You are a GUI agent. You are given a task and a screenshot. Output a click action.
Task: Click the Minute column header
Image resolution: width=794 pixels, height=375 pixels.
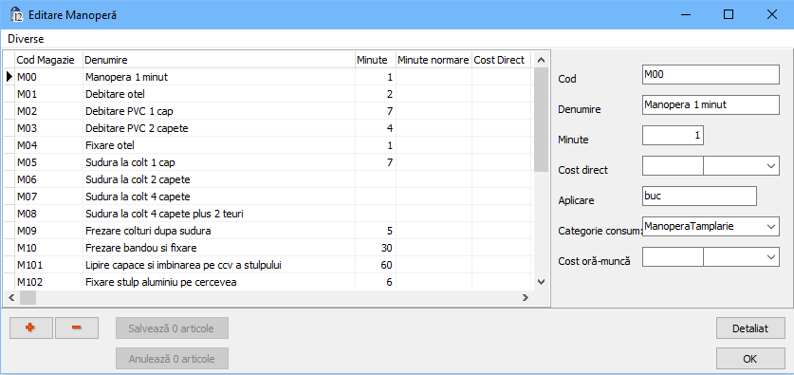(x=376, y=61)
